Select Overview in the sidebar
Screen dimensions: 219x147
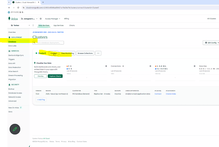coord(12,32)
